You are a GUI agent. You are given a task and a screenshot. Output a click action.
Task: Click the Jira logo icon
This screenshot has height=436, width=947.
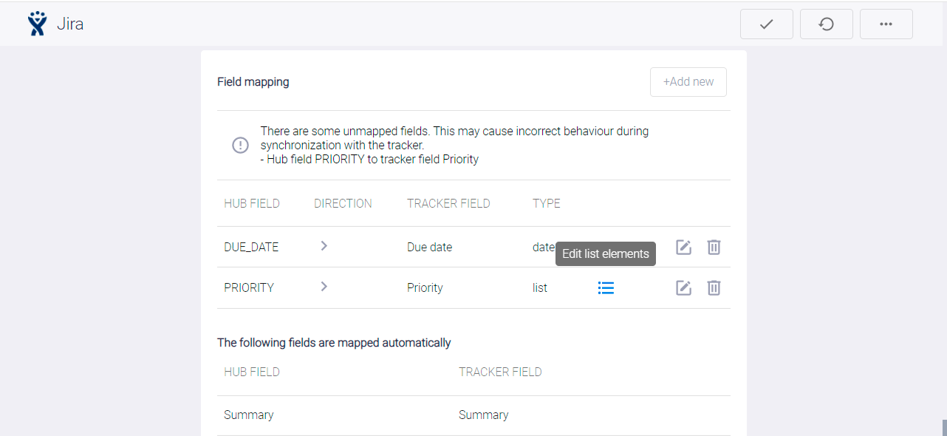point(36,24)
